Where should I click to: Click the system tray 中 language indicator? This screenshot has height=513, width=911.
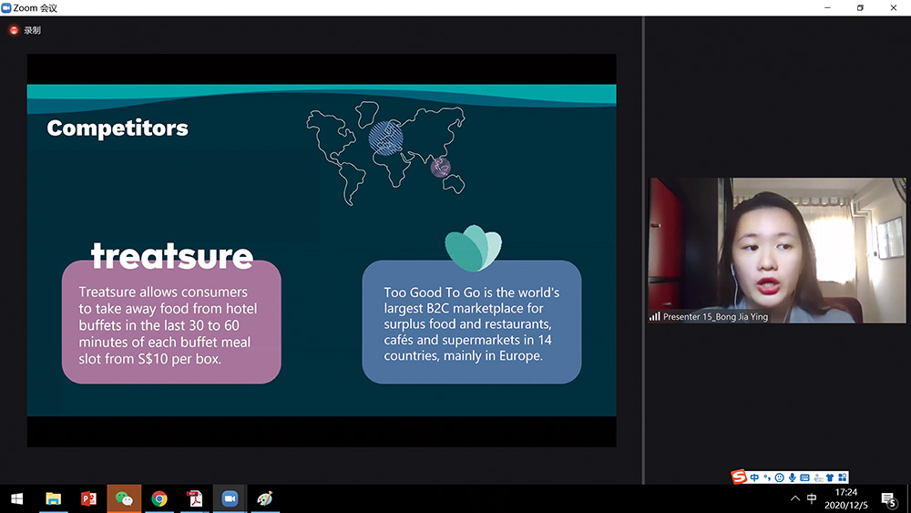click(x=812, y=498)
